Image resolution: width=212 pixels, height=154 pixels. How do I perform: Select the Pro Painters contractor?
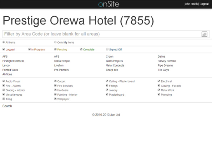tap(61, 70)
